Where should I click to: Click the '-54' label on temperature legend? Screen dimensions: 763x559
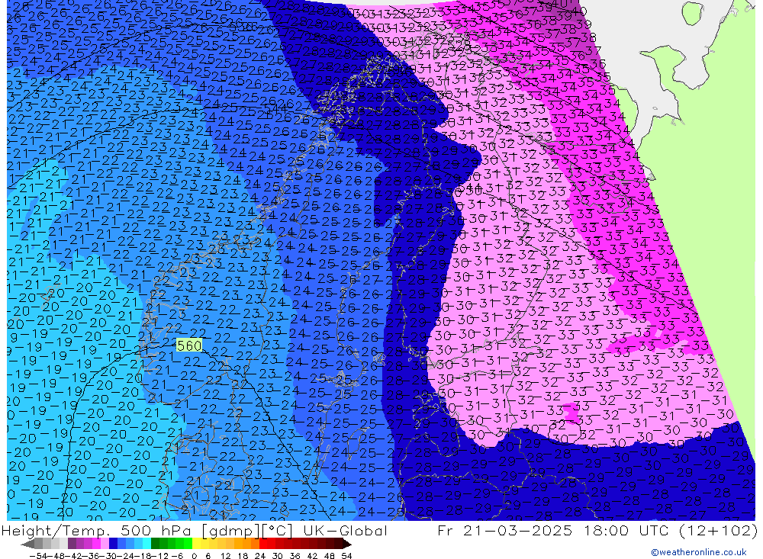38,556
